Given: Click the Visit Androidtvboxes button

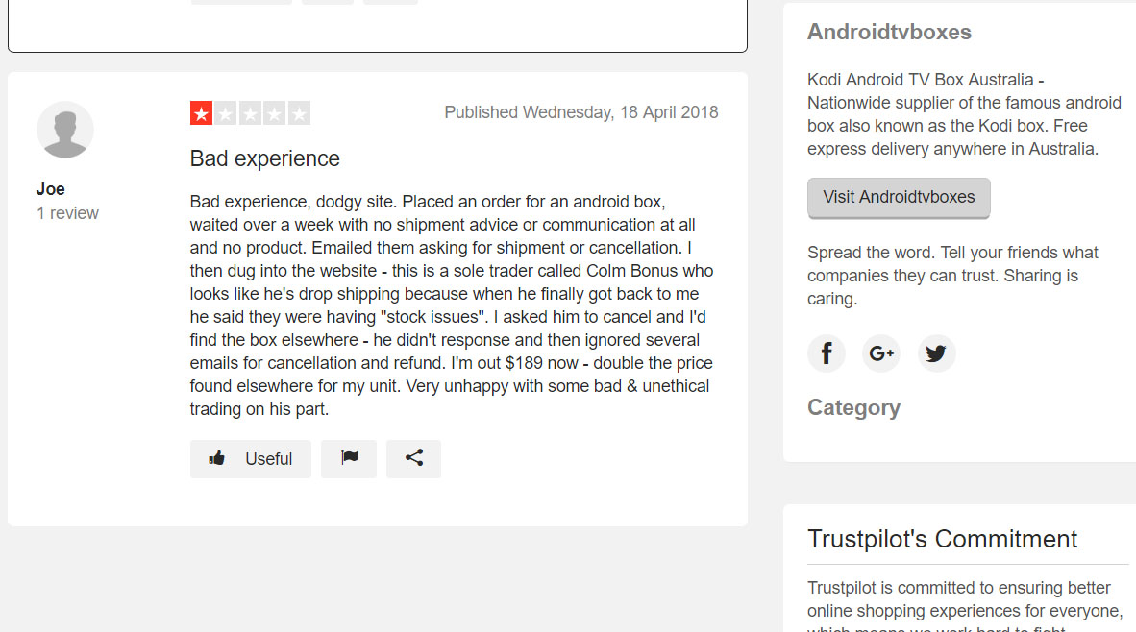Looking at the screenshot, I should point(899,198).
